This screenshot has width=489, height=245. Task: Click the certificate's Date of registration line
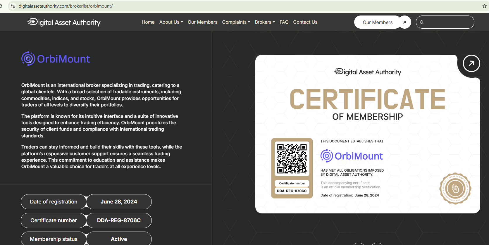click(350, 195)
